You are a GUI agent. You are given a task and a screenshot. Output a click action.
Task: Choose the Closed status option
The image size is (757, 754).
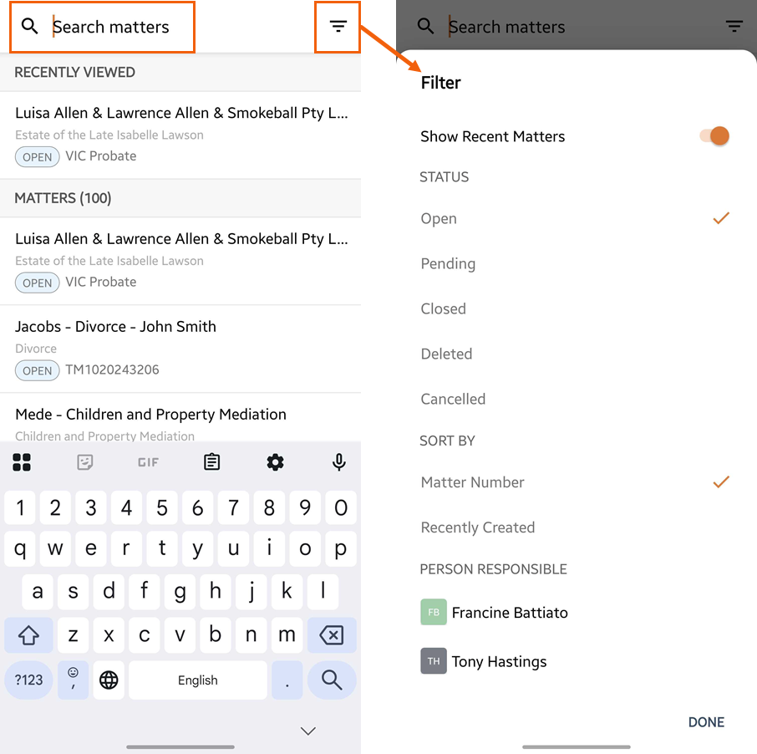(x=444, y=309)
